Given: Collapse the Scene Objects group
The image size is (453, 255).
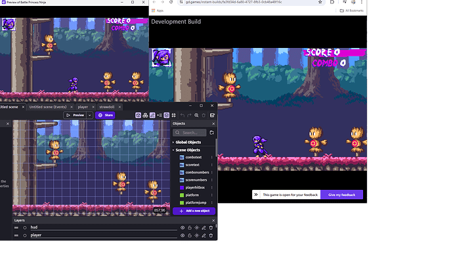Looking at the screenshot, I should click(173, 150).
